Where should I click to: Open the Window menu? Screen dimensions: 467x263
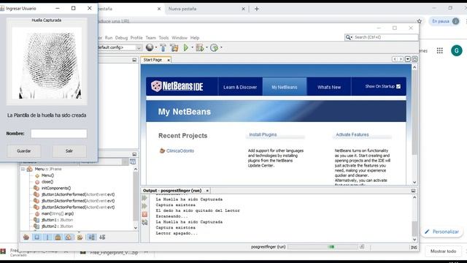(180, 38)
